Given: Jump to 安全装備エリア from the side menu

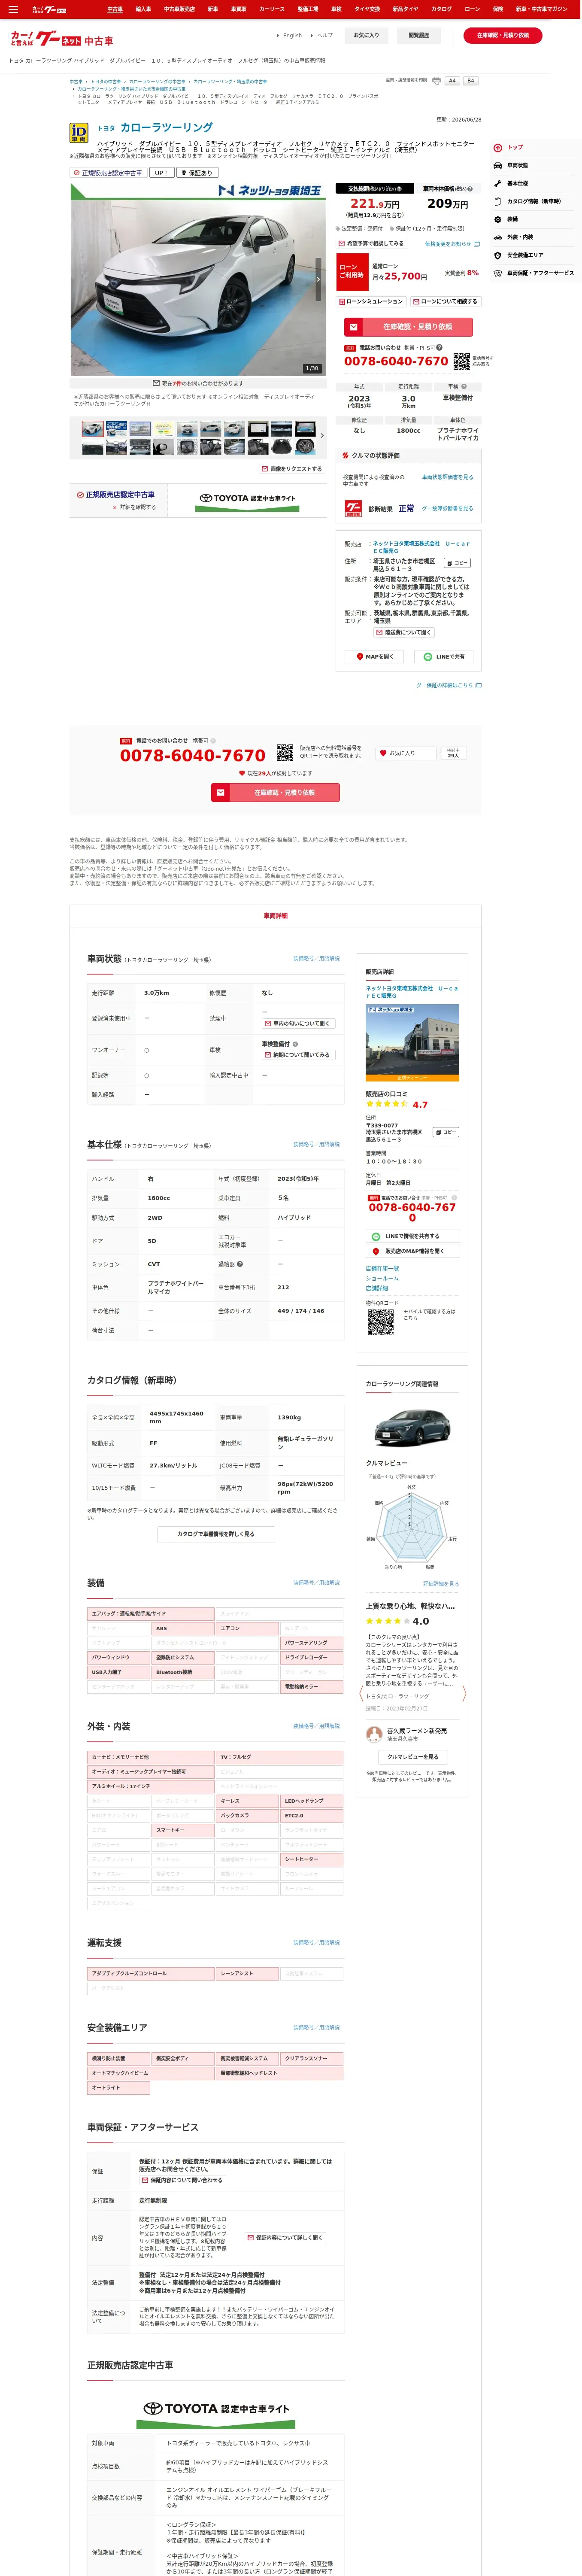Looking at the screenshot, I should pos(525,255).
